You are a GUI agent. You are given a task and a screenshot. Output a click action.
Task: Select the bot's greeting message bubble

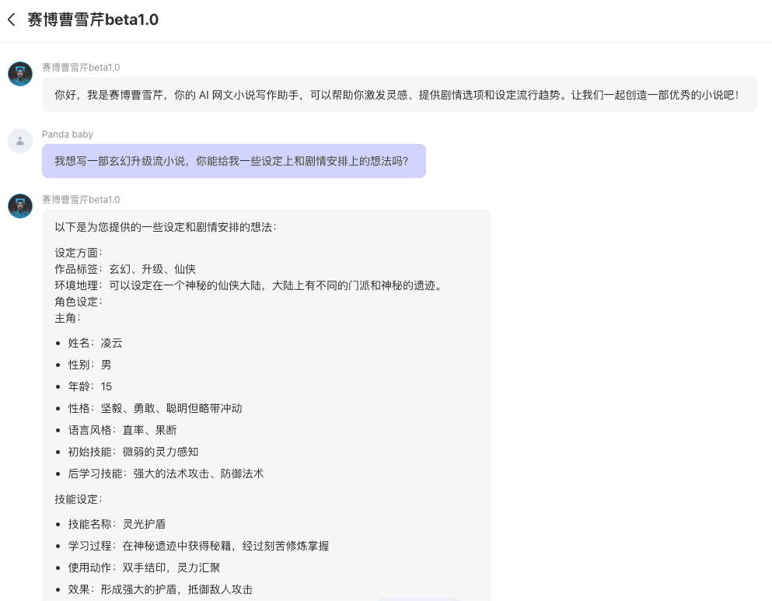[x=399, y=95]
